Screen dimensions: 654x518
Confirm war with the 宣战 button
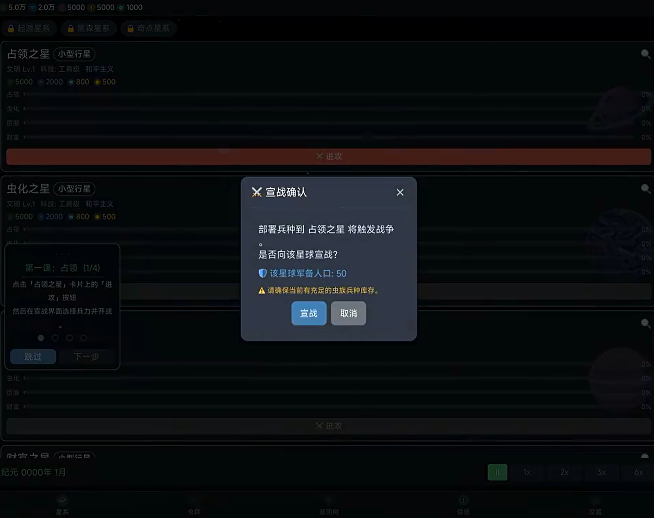308,313
